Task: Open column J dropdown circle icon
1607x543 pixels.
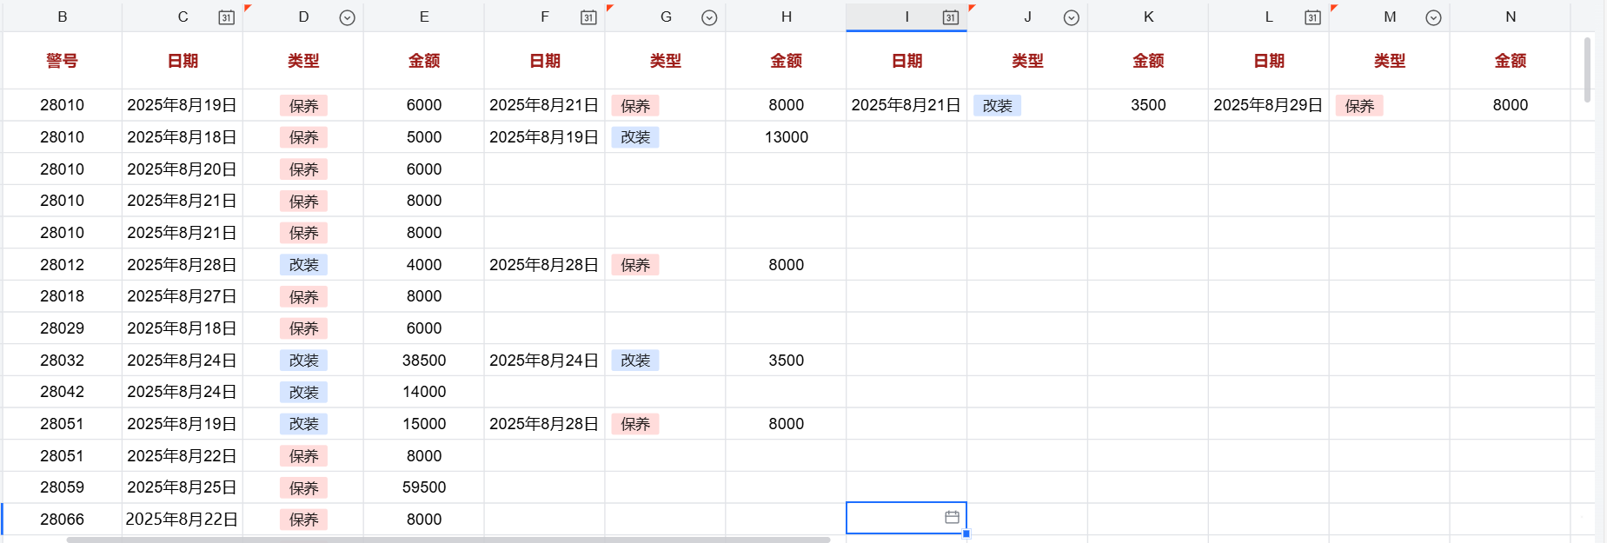Action: click(x=1072, y=17)
